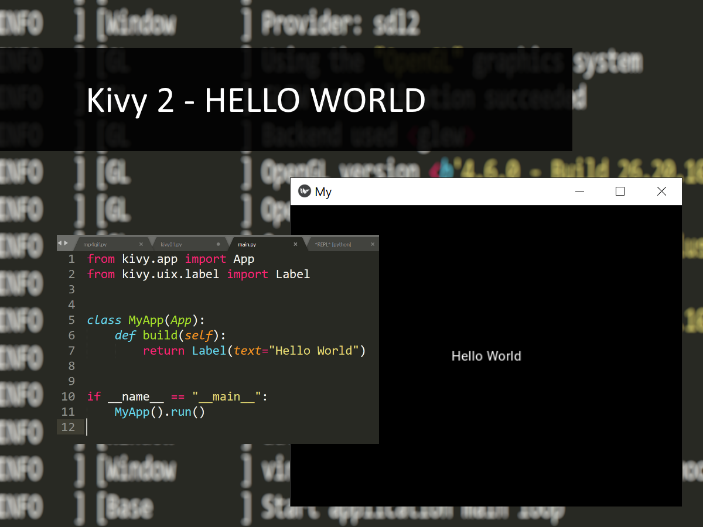
Task: Click the previous tab left arrow
Action: click(60, 243)
